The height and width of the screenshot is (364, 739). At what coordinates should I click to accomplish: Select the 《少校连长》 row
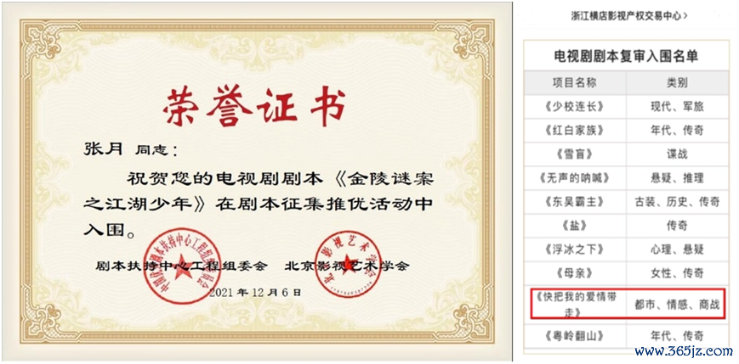(x=627, y=107)
